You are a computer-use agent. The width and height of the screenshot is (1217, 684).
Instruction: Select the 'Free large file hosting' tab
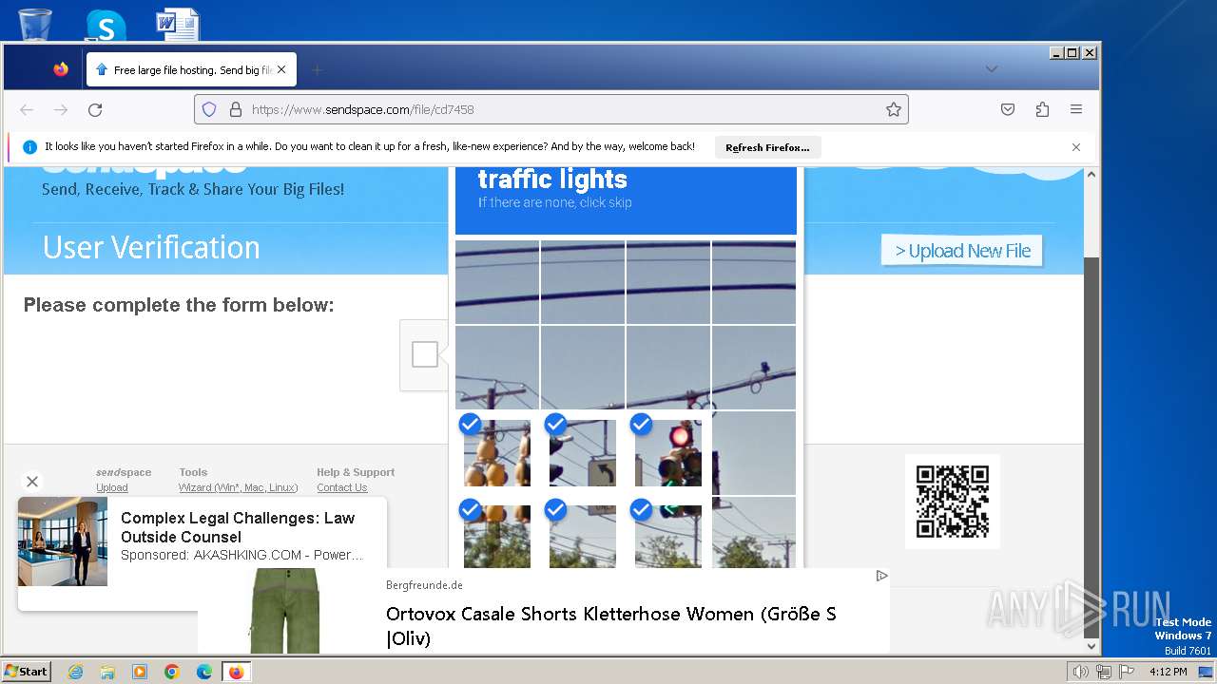pos(191,69)
